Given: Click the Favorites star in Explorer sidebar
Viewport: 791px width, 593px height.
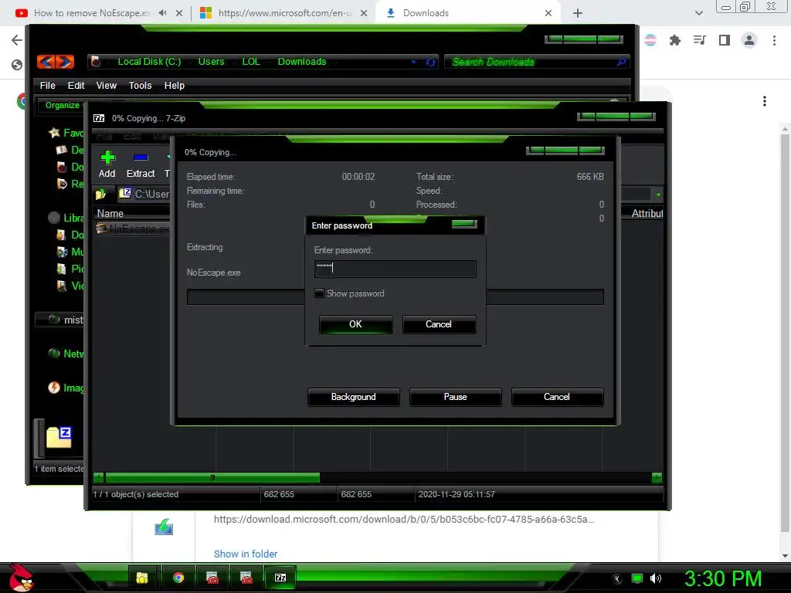Looking at the screenshot, I should coord(54,133).
